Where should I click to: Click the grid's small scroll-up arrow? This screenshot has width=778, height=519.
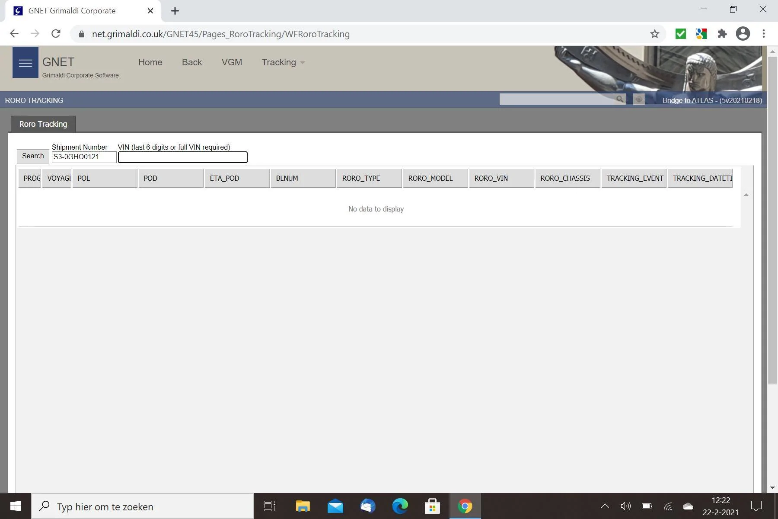[746, 195]
